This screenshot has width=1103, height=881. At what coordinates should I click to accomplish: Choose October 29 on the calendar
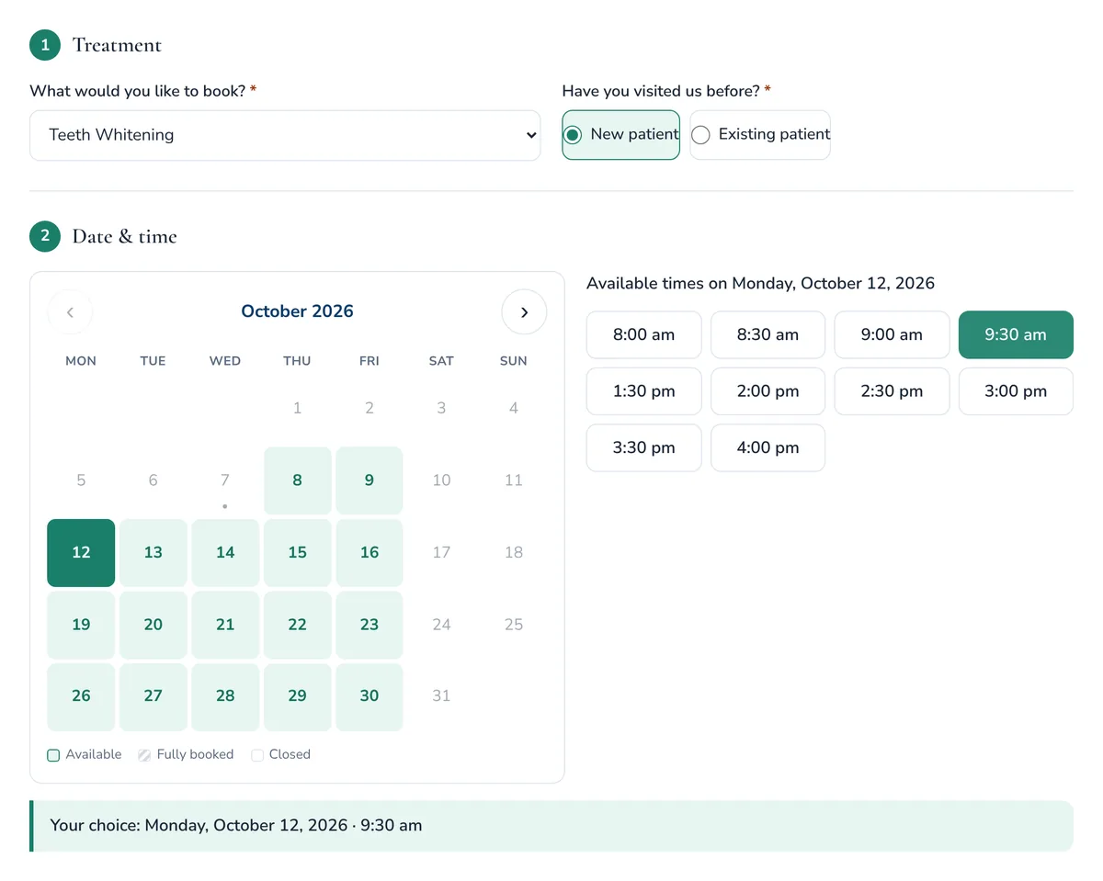coord(297,696)
